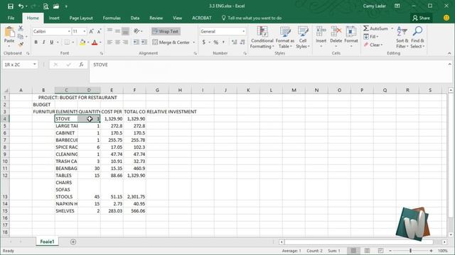Open the Format cells menu
The height and width of the screenshot is (255, 455).
point(351,37)
